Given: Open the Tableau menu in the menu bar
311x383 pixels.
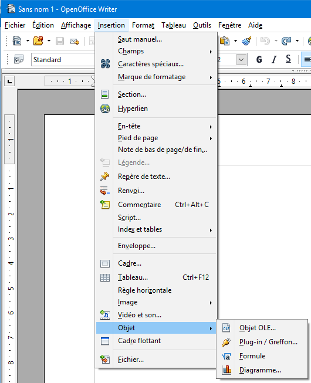Looking at the screenshot, I should click(174, 25).
